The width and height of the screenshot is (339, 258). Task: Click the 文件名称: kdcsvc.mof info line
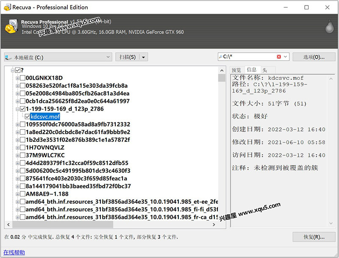pyautogui.click(x=268, y=78)
